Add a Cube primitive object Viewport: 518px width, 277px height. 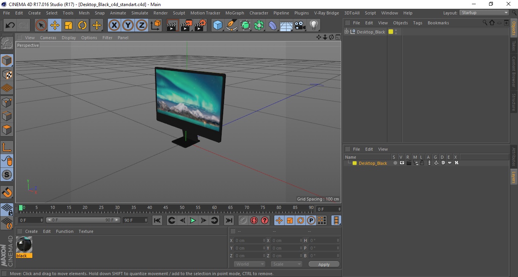[x=217, y=25]
